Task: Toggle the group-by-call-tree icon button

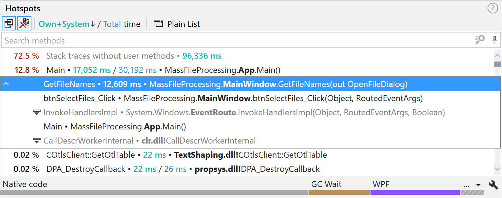Action: tap(8, 24)
